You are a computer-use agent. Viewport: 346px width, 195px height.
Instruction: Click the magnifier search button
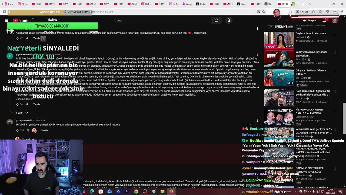(x=217, y=20)
